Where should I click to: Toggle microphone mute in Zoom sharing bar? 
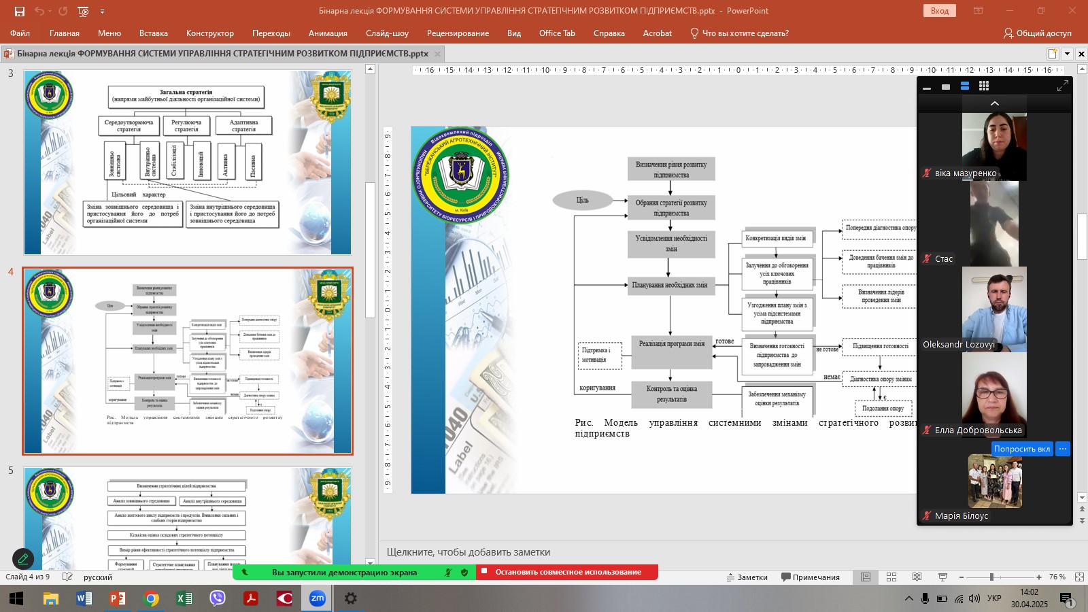(448, 573)
